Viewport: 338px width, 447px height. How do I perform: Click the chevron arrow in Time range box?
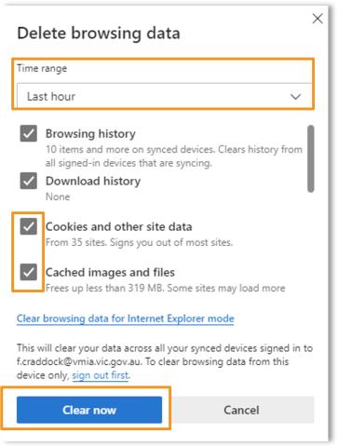click(x=295, y=97)
